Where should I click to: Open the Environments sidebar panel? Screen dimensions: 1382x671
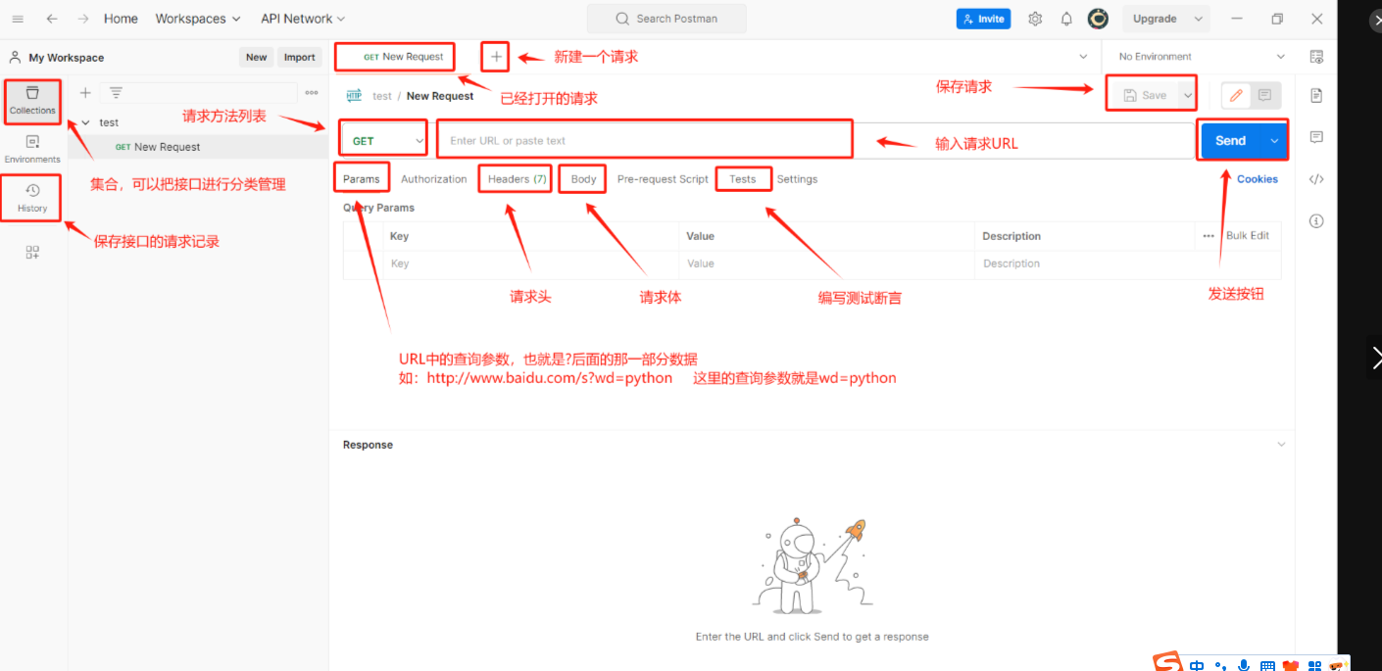pyautogui.click(x=32, y=149)
